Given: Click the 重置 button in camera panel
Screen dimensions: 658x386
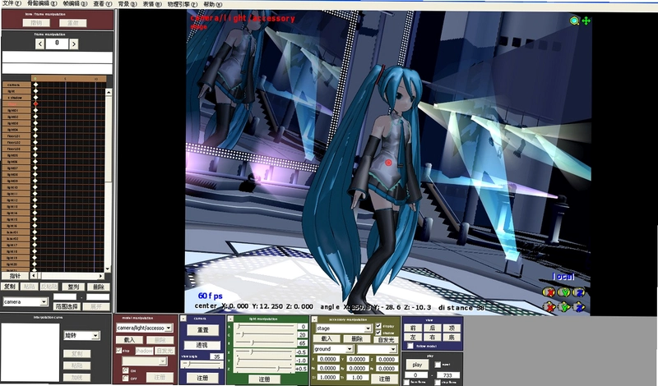Looking at the screenshot, I should point(202,330).
